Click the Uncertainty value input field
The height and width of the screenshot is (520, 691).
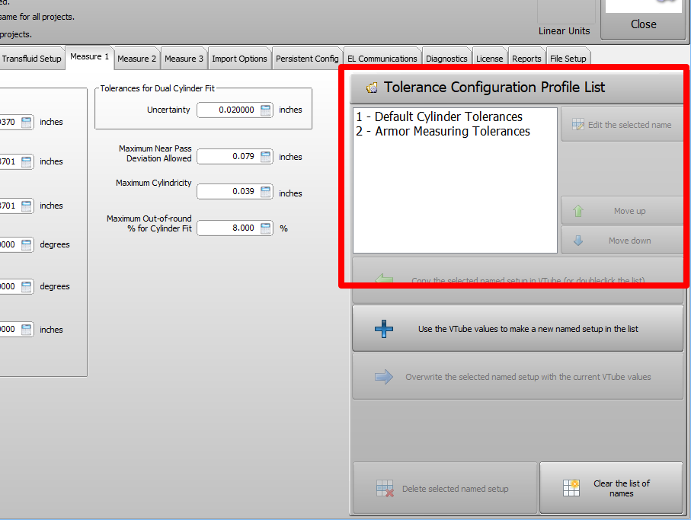coord(227,110)
